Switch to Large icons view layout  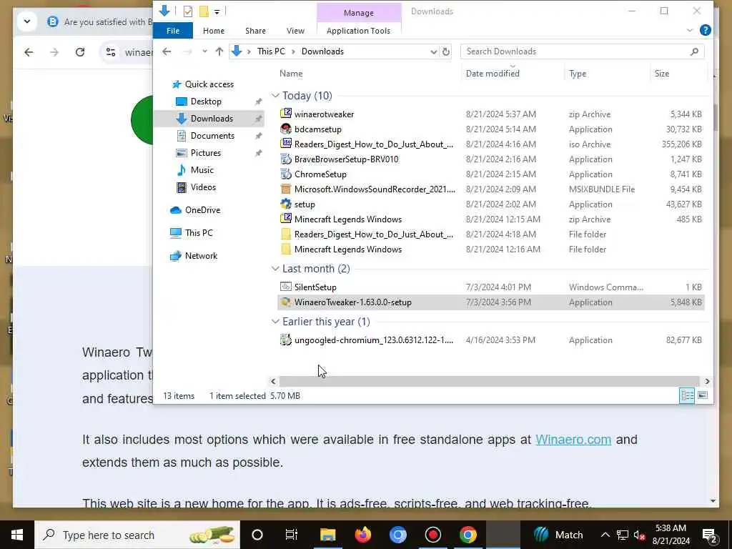(703, 396)
